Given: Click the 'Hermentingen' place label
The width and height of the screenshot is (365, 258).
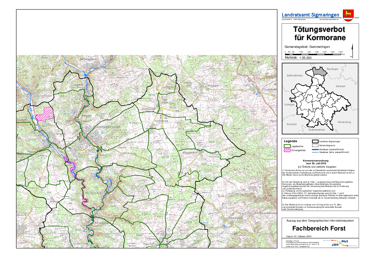Looking at the screenshot, I should [102, 223].
